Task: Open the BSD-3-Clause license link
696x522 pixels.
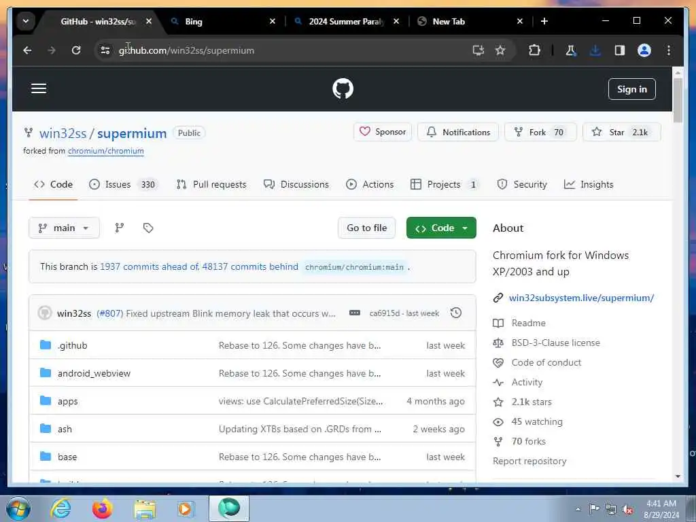Action: [x=556, y=343]
